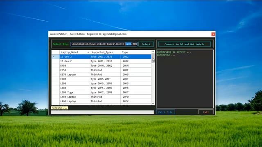Click the vertical scrollbar thumb of models table
This screenshot has width=262, height=147.
point(153,58)
